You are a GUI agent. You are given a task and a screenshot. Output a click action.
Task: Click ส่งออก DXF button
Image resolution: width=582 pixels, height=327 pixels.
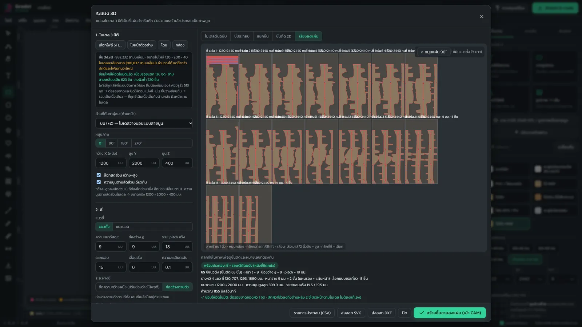382,313
